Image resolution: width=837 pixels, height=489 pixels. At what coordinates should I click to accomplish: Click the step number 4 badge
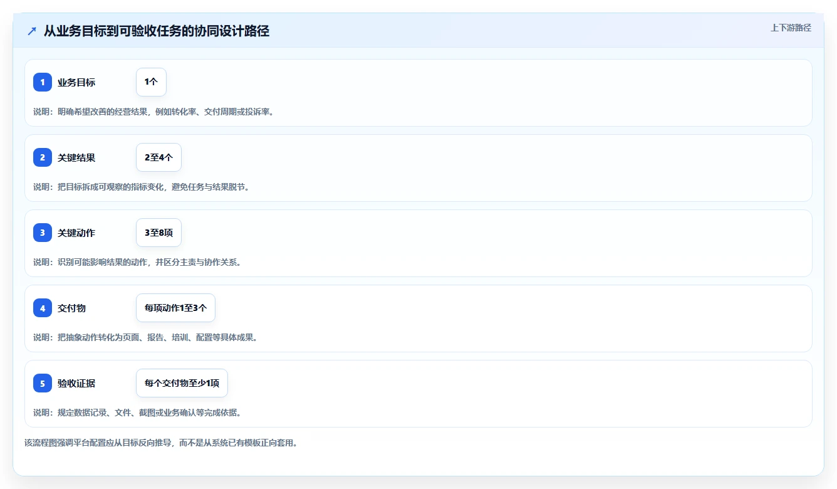pos(43,308)
